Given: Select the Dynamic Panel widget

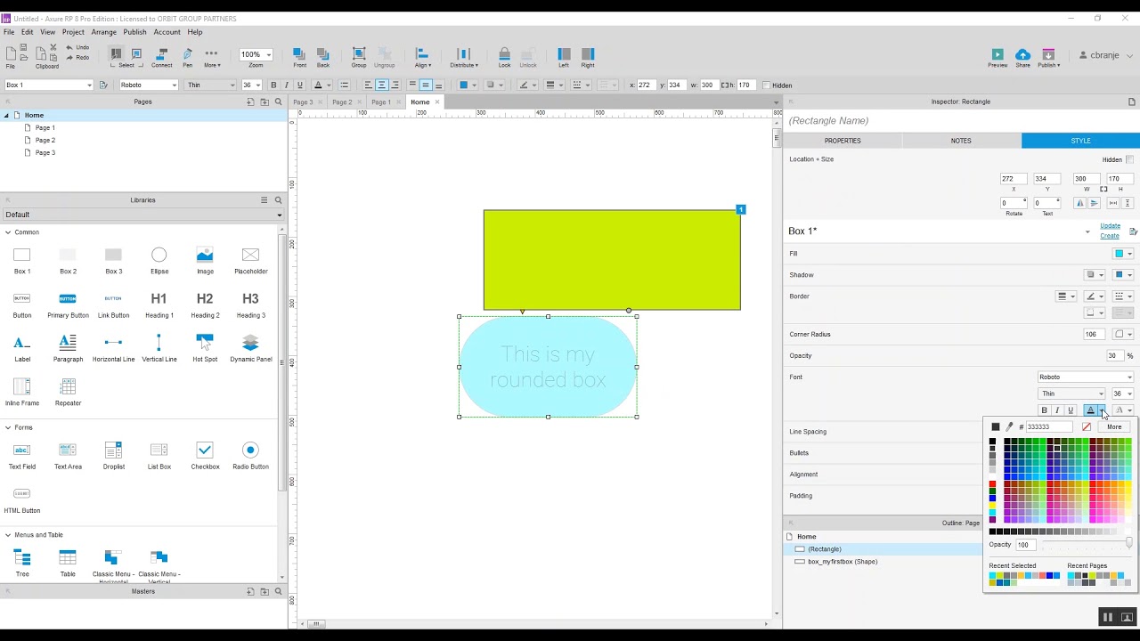Looking at the screenshot, I should tap(251, 348).
